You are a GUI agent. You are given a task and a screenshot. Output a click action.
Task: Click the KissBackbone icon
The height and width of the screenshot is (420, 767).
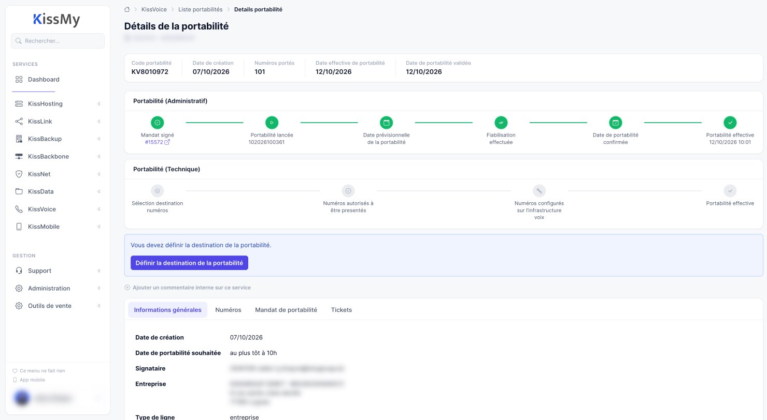click(x=19, y=157)
